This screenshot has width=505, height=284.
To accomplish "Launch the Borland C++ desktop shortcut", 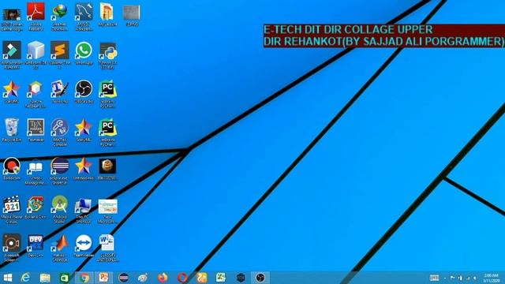I will (x=36, y=205).
